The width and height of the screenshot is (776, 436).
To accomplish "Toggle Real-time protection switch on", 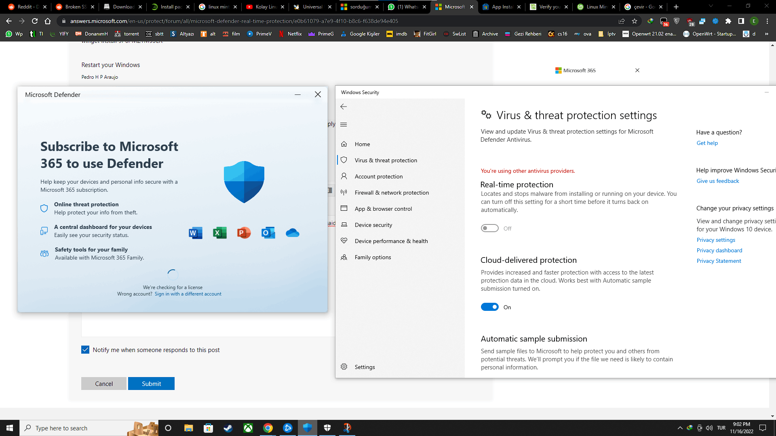I will (x=489, y=228).
